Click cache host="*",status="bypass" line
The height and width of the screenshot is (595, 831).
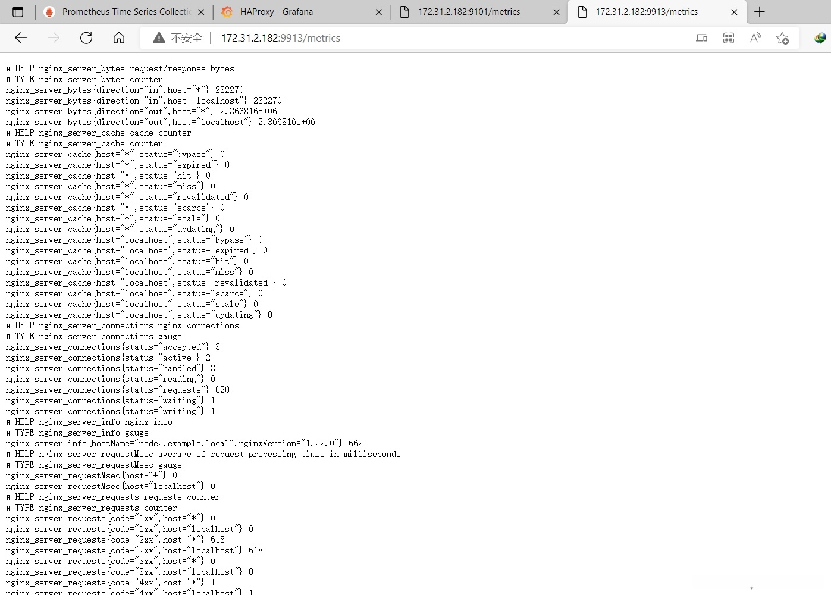[x=115, y=154]
